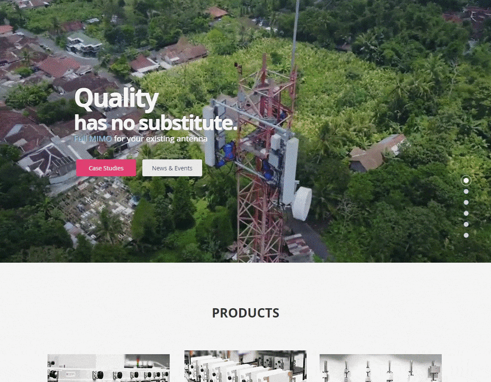Click the tall white panel antenna on tower
491x382 pixels.
(290, 171)
